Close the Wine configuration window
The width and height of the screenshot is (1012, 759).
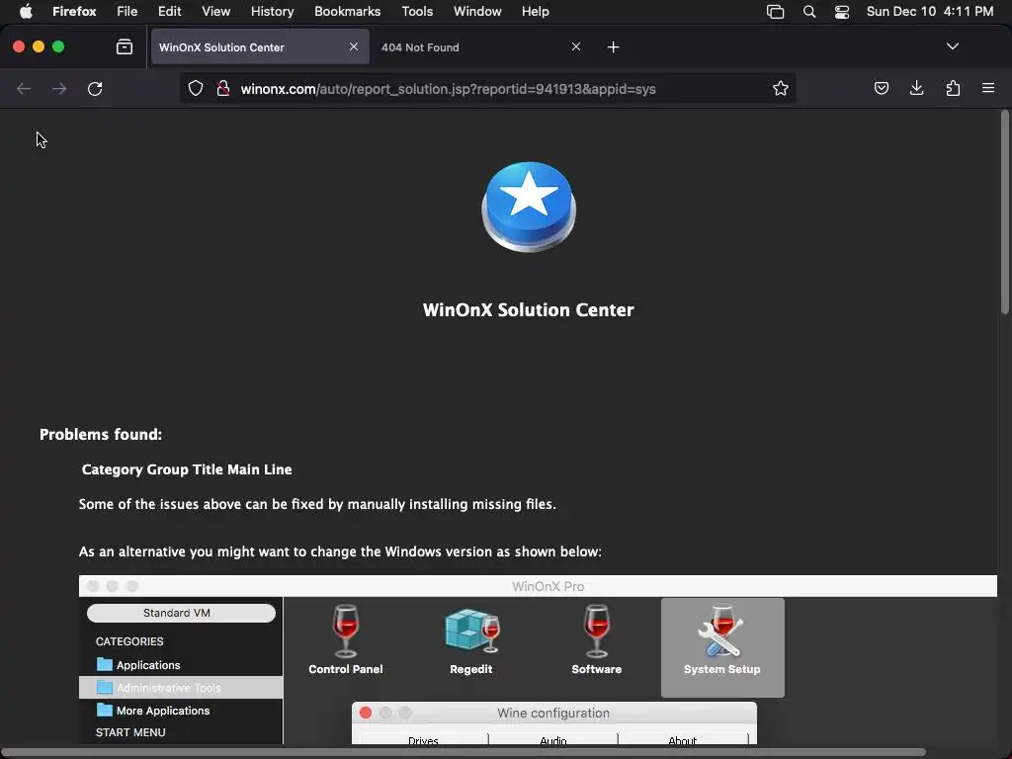click(x=366, y=713)
